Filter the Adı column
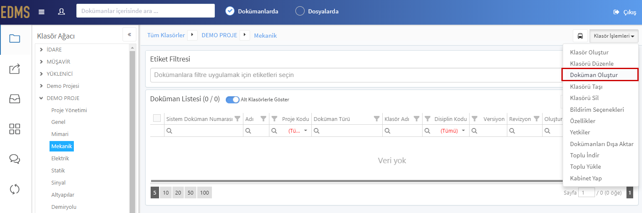This screenshot has height=213, width=642. 263,119
